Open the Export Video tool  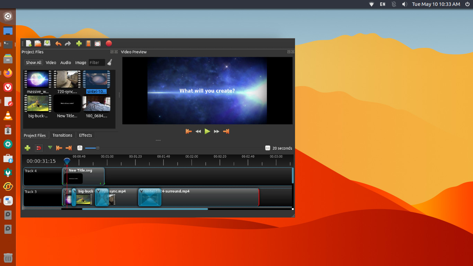[x=108, y=43]
